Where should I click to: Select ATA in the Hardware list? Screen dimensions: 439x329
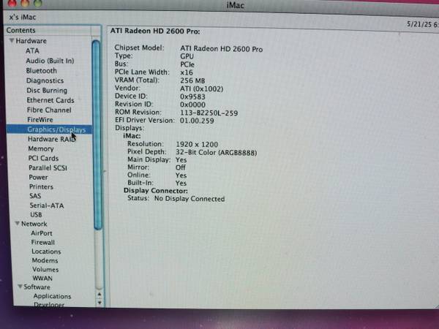(x=32, y=51)
